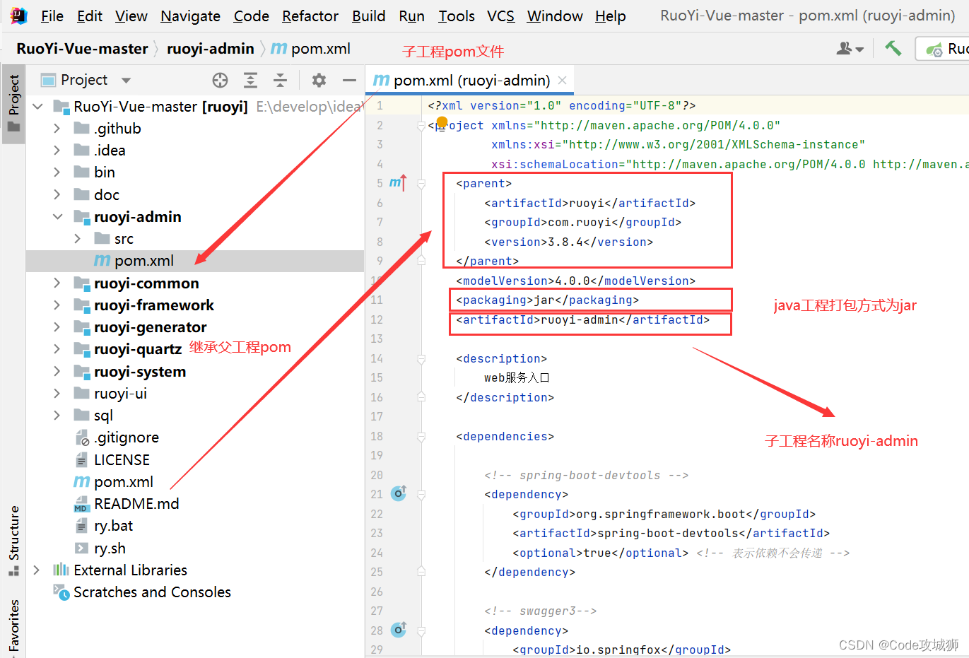Open the Run menu
Viewport: 969px width, 658px height.
[x=412, y=16]
